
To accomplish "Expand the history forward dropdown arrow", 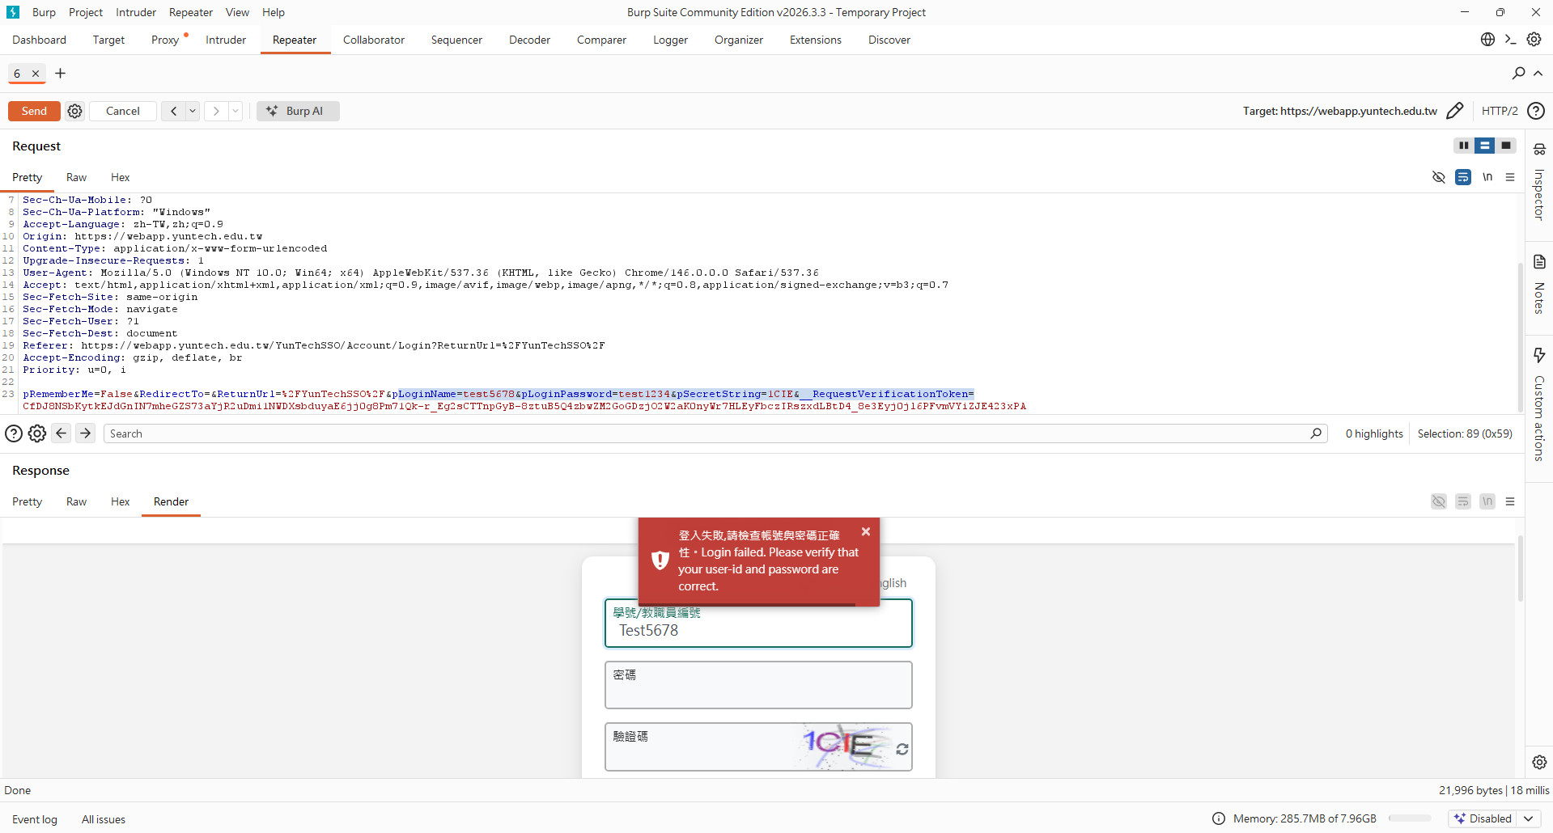I will [235, 111].
